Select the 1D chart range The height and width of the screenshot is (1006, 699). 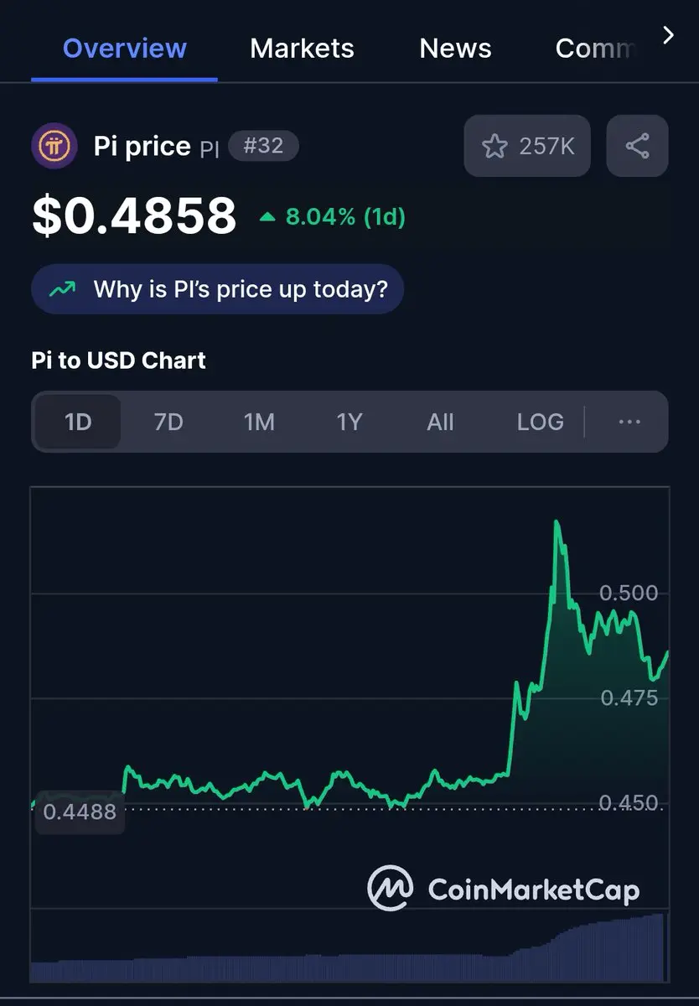tap(78, 422)
